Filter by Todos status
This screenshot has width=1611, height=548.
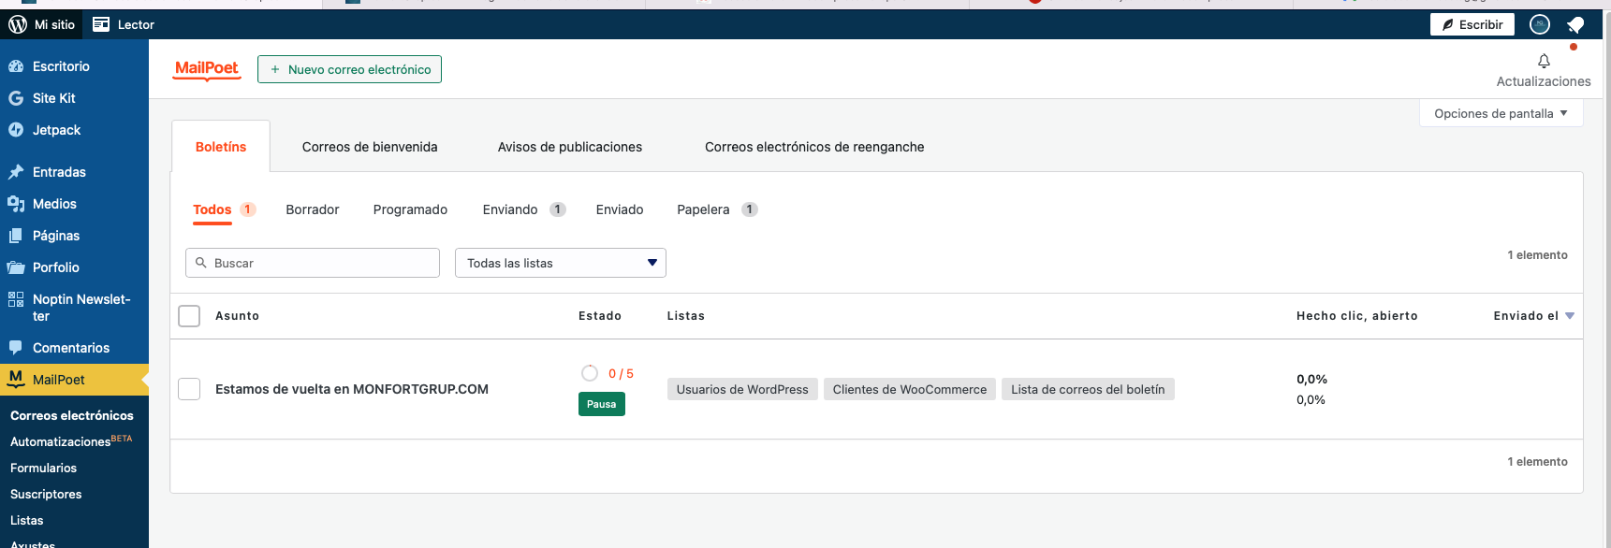point(212,209)
